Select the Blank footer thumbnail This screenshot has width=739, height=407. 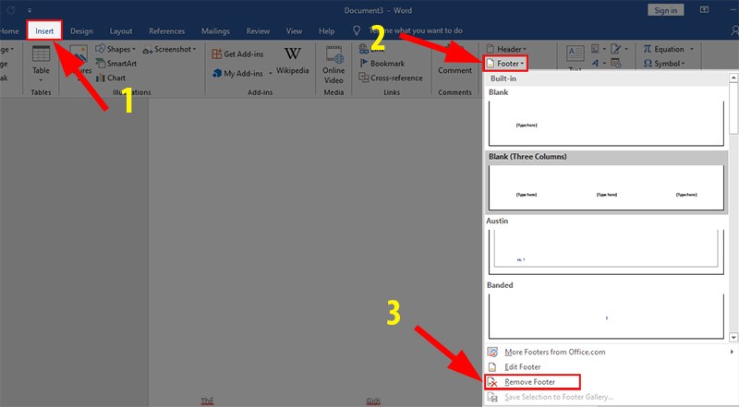606,123
